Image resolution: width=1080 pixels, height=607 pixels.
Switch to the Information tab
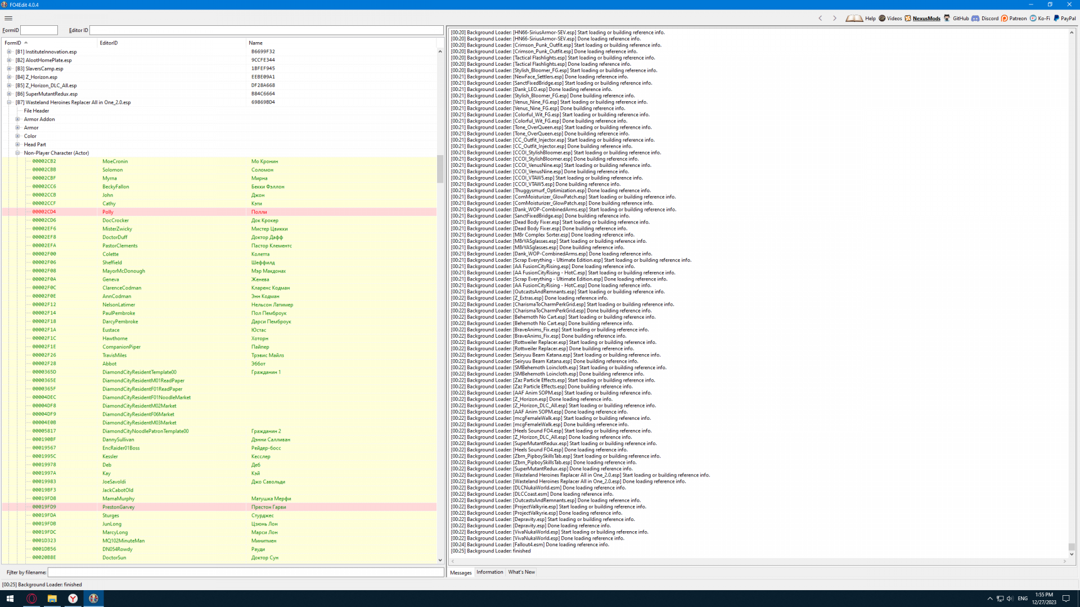[489, 572]
